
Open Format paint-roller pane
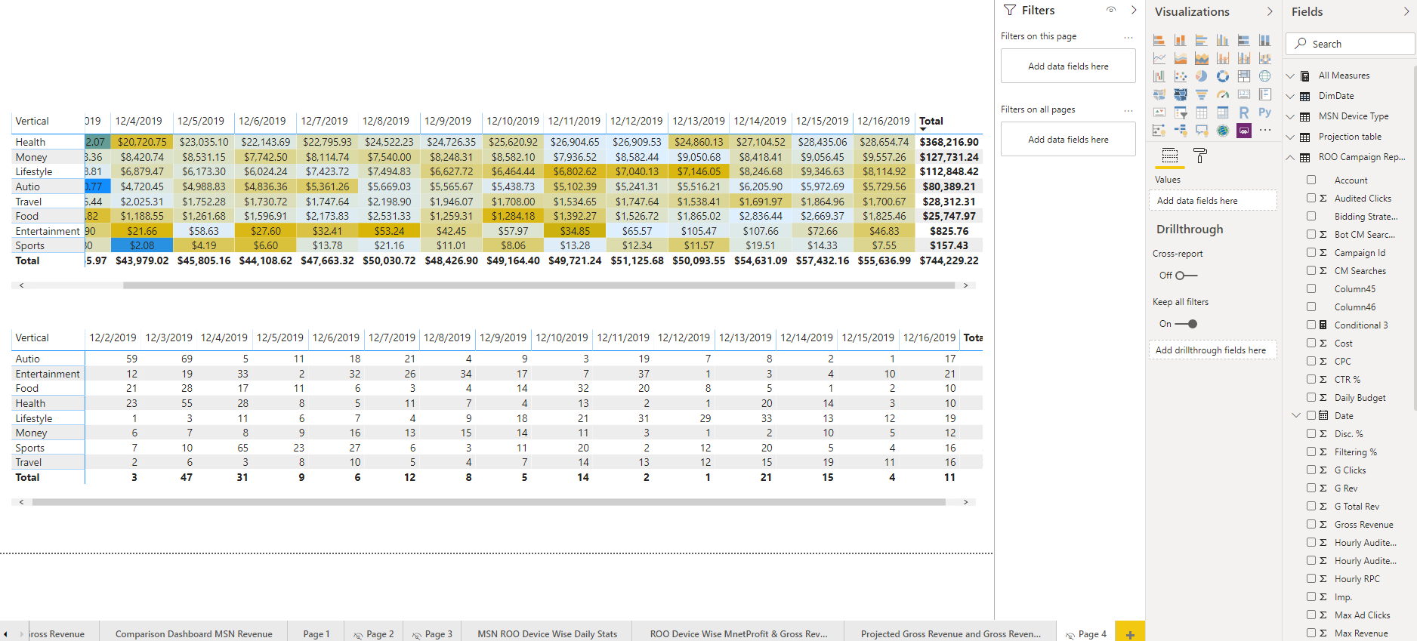(x=1200, y=156)
